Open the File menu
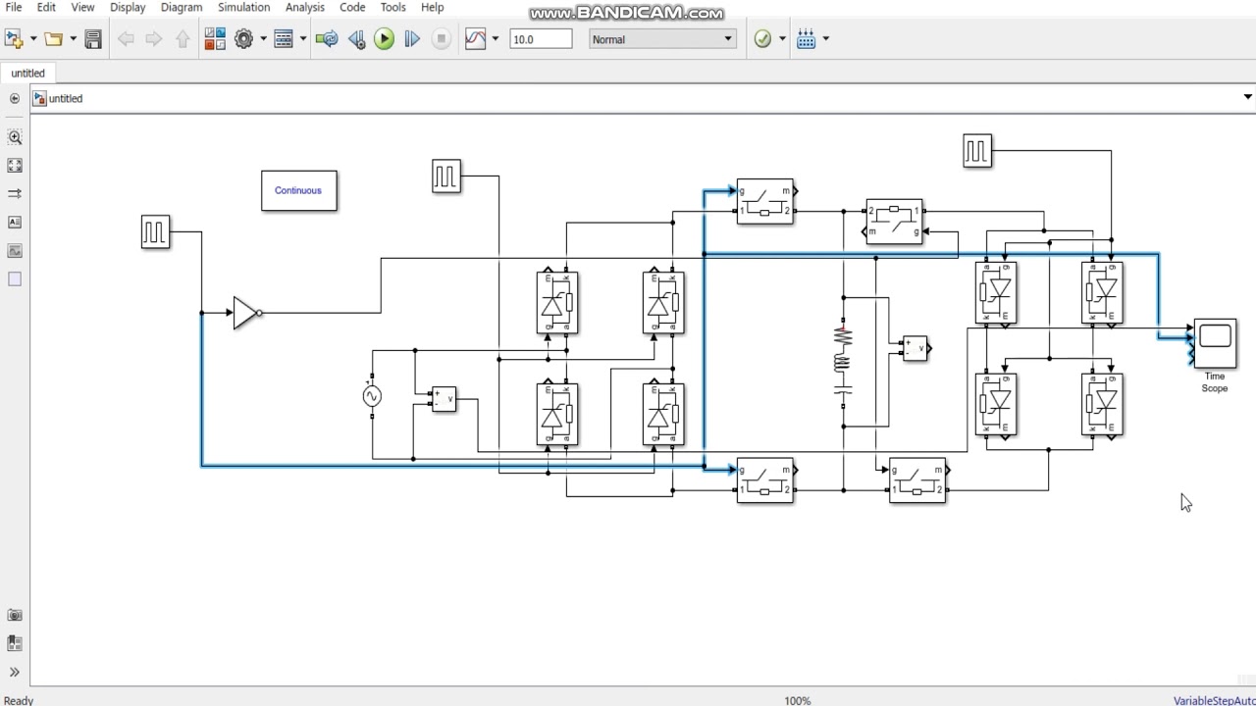The image size is (1256, 706). click(x=13, y=8)
